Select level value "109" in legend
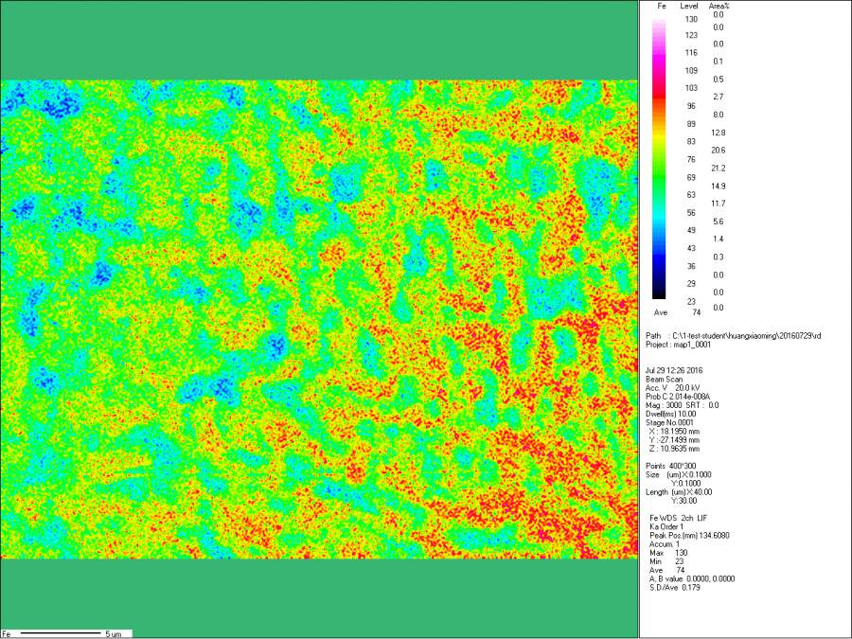The width and height of the screenshot is (852, 639). pyautogui.click(x=691, y=71)
